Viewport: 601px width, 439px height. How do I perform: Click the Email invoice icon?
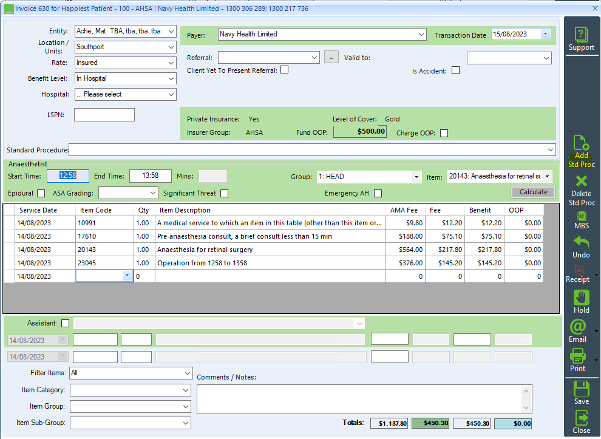click(x=581, y=331)
